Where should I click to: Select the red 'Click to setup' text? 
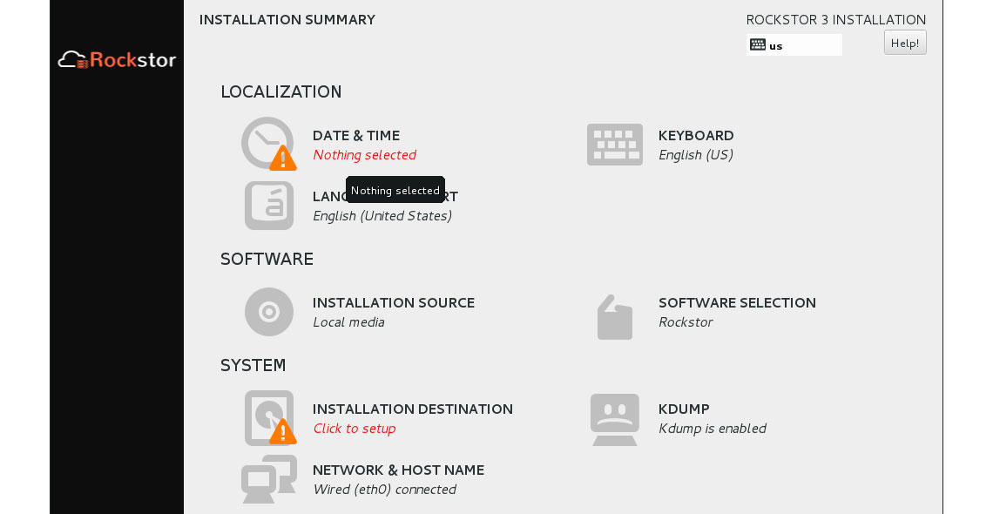point(354,429)
